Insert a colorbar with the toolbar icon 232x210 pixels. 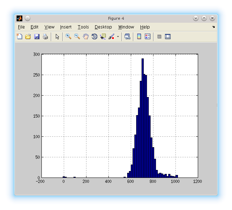point(139,36)
